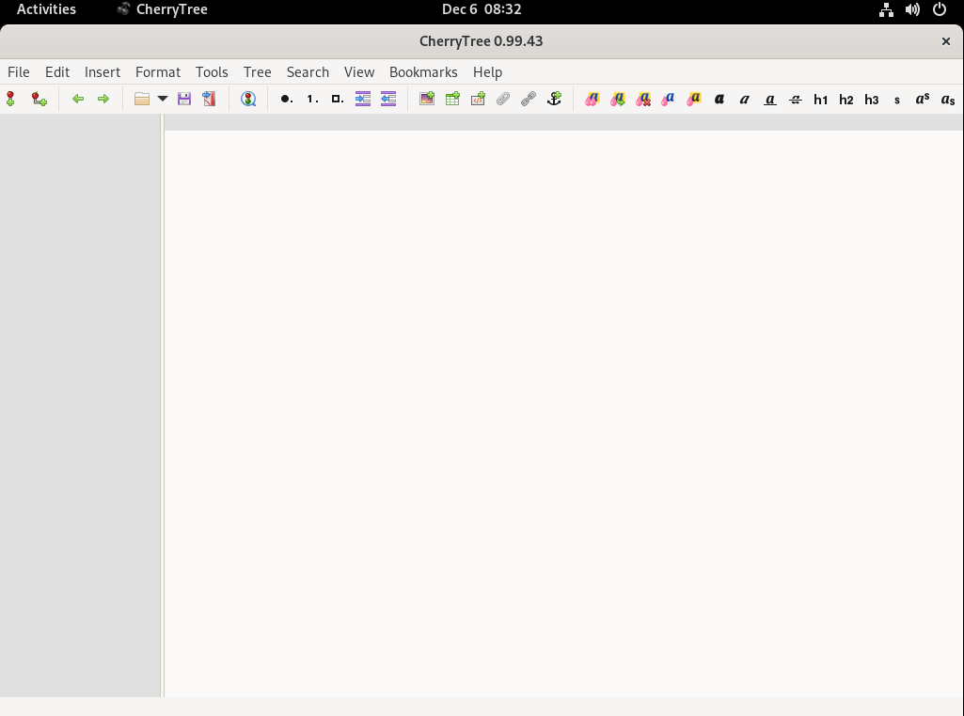Screen dimensions: 964x716
Task: Insert an anchor from toolbar
Action: [x=554, y=99]
